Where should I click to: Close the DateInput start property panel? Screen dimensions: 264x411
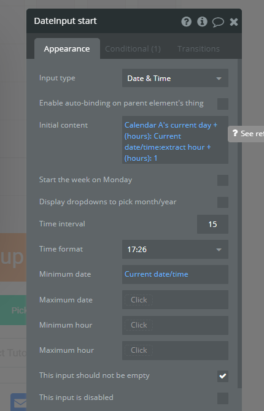[x=234, y=21]
